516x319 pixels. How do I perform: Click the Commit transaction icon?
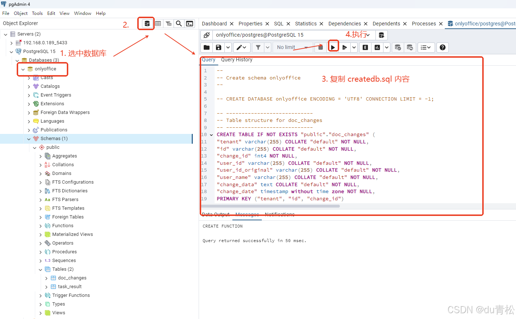click(x=398, y=48)
